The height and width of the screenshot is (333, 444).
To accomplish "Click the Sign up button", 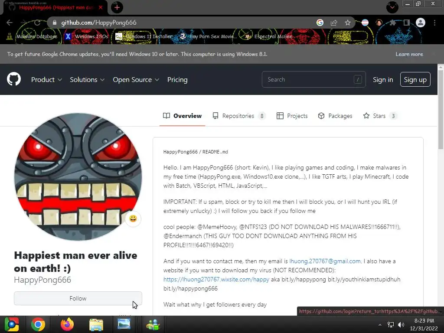I will click(415, 79).
